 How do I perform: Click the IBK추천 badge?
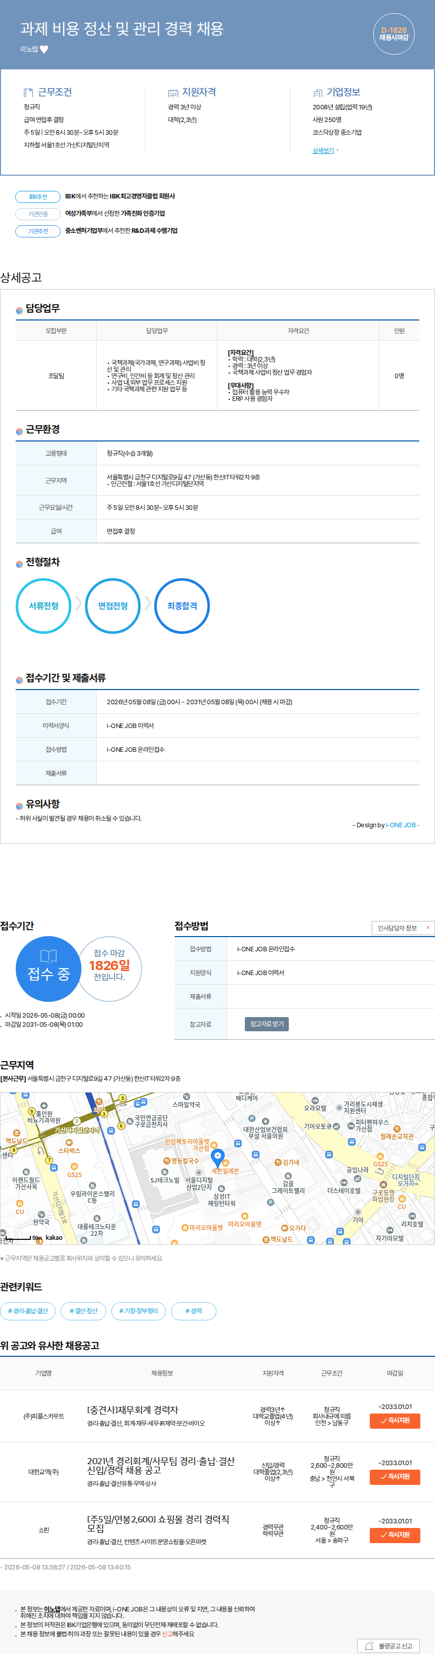point(38,196)
